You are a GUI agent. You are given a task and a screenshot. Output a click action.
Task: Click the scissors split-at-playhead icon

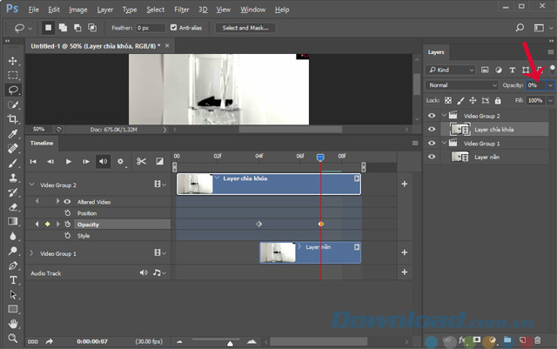pyautogui.click(x=141, y=161)
